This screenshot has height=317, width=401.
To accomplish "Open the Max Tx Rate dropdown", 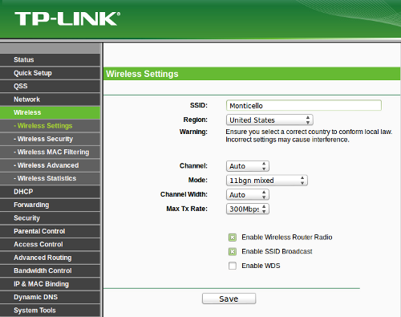I will pos(248,209).
